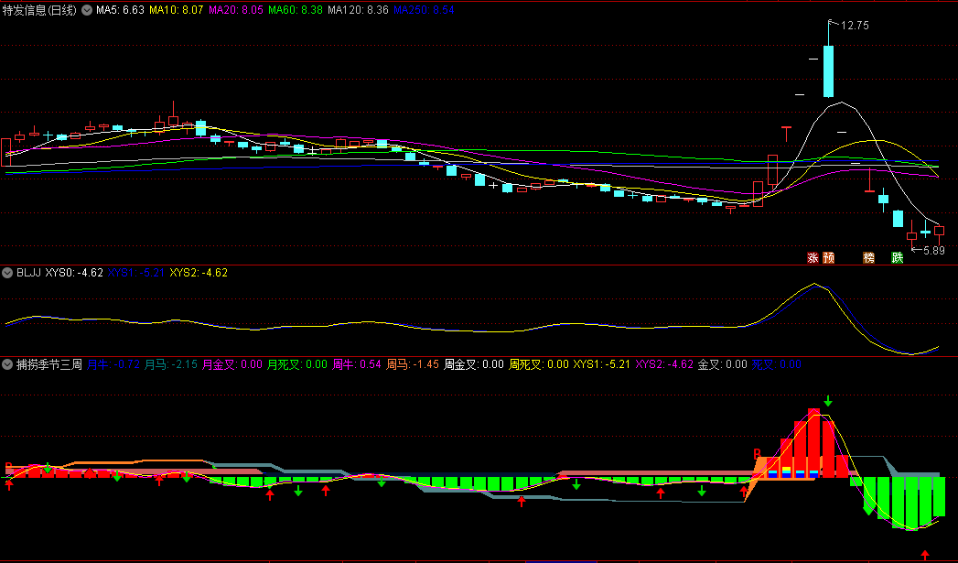Screen dimensions: 958x563
Task: Select the 月马: -2.15 value
Action: tap(171, 364)
